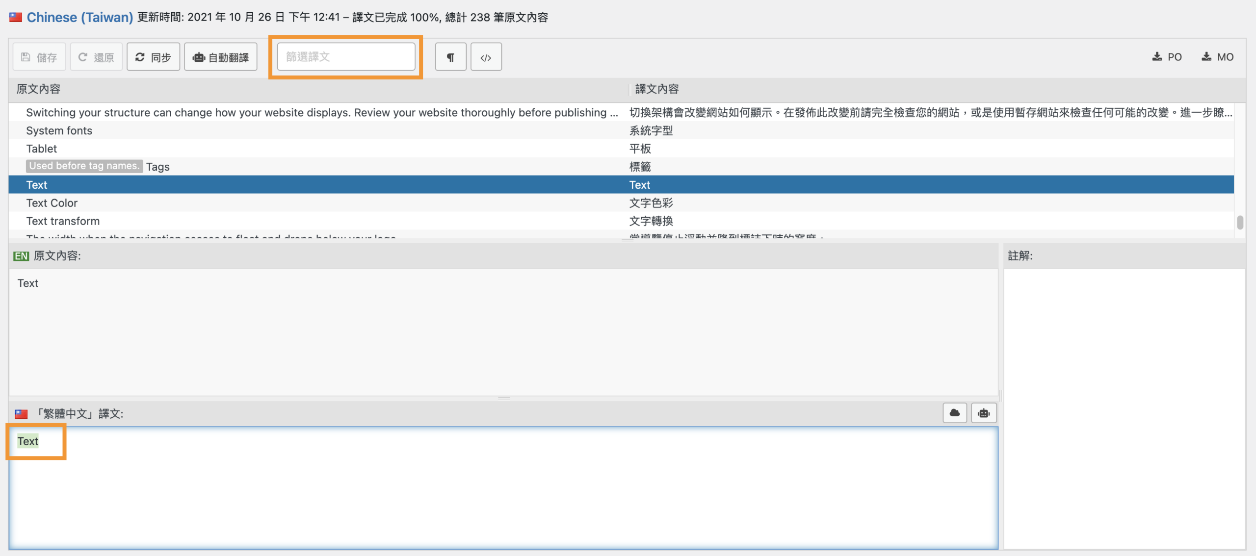
Task: Open the Chinese (Taiwan) language link
Action: [79, 17]
